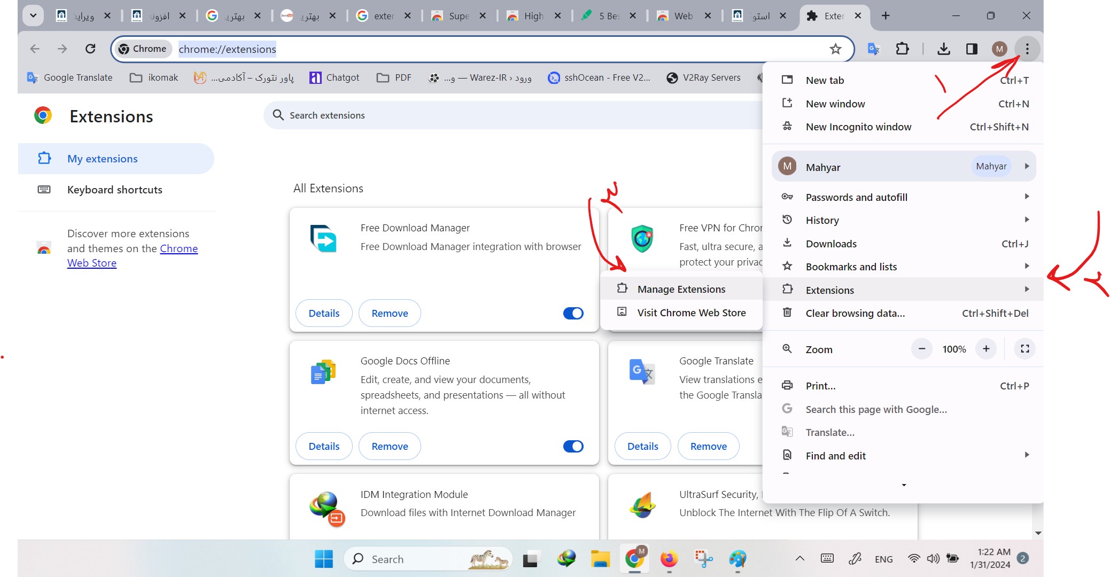The height and width of the screenshot is (577, 1110).
Task: Open File Explorer from the taskbar
Action: point(600,559)
